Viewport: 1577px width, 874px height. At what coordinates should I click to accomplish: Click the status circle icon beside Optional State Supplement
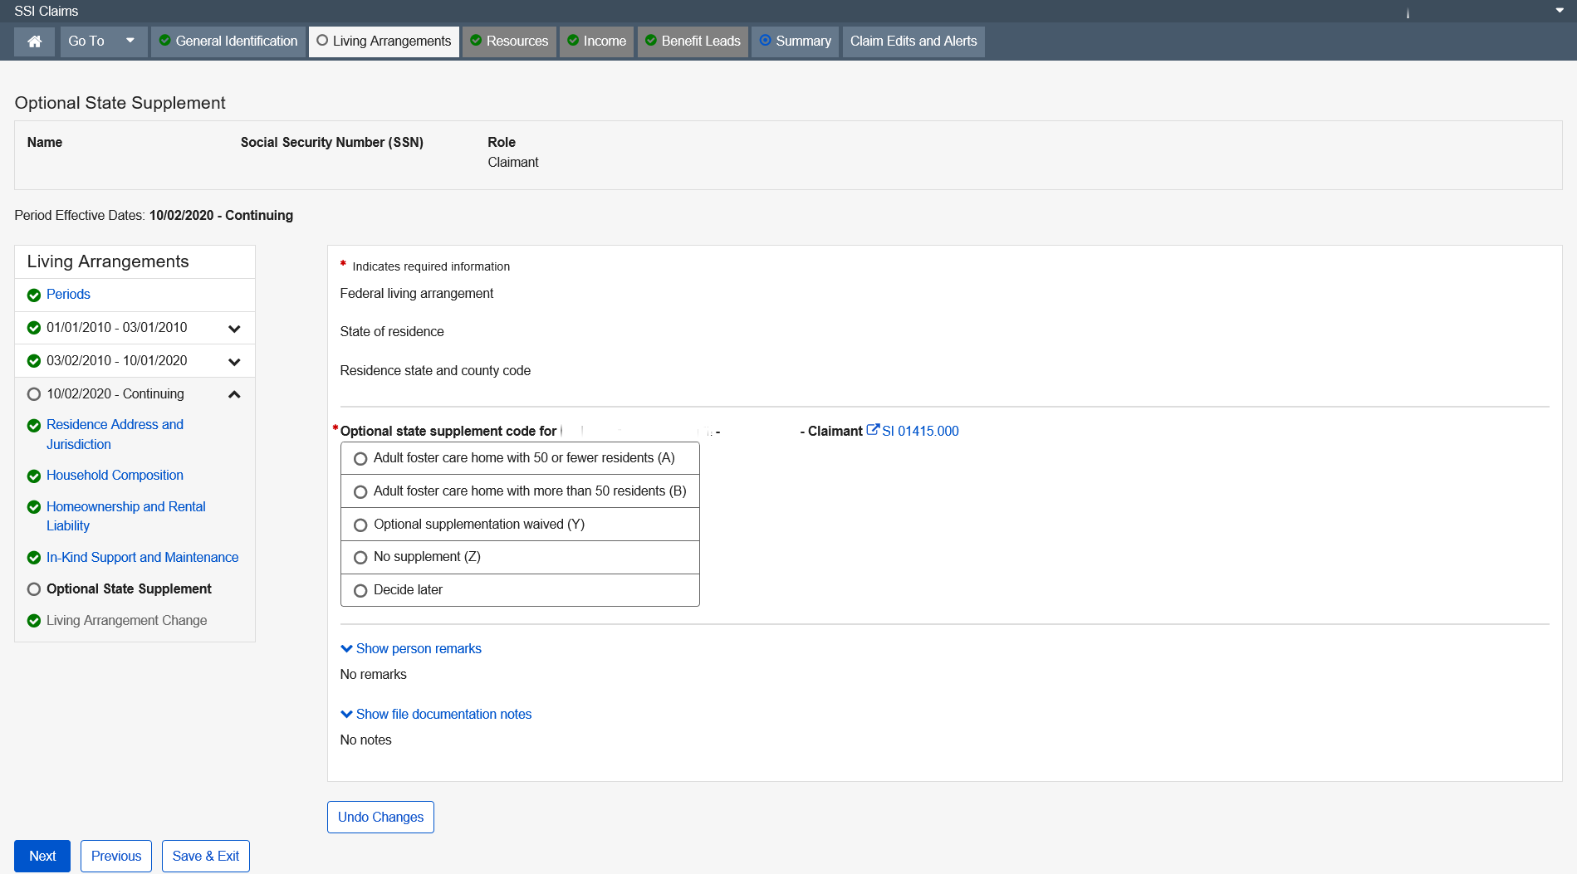coord(34,589)
